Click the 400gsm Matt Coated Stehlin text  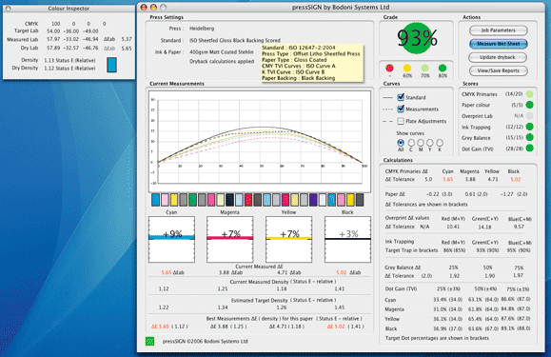(222, 52)
